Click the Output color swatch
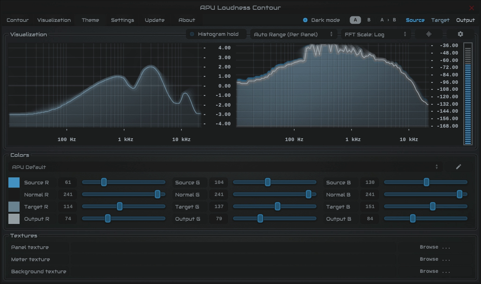481x284 pixels. [x=14, y=219]
